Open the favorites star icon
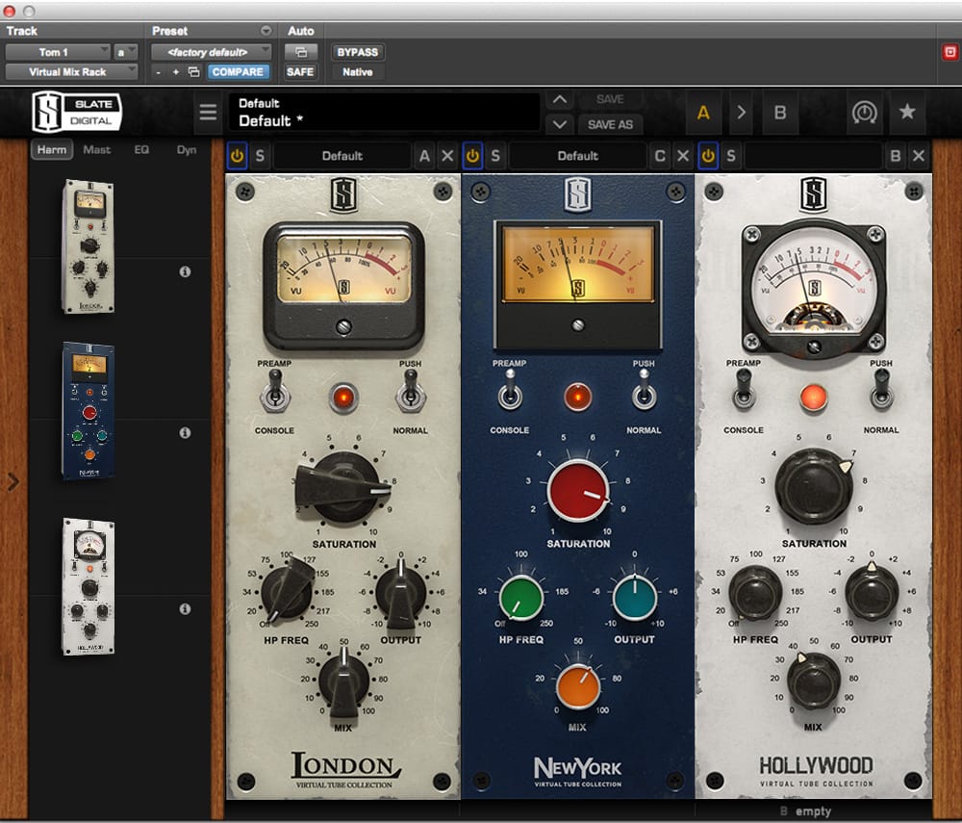 click(x=907, y=113)
